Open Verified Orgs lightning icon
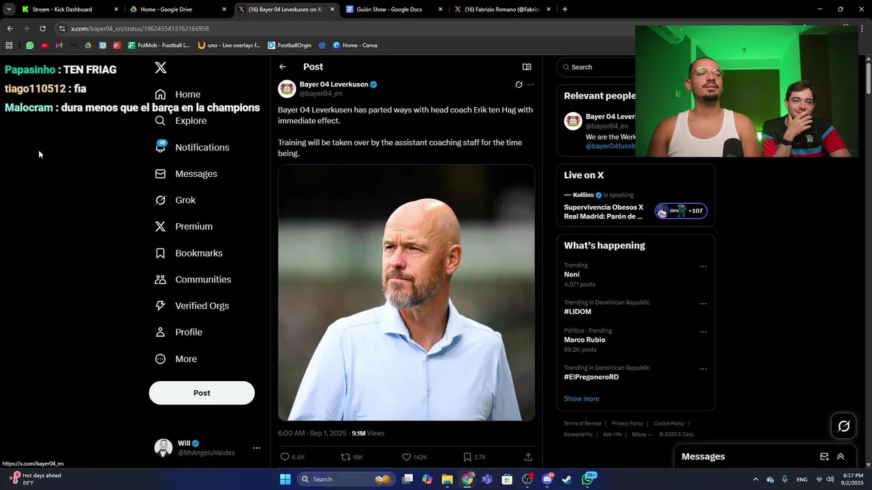872x490 pixels. coord(160,306)
